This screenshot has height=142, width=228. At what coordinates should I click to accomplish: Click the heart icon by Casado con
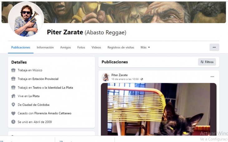pyautogui.click(x=13, y=113)
